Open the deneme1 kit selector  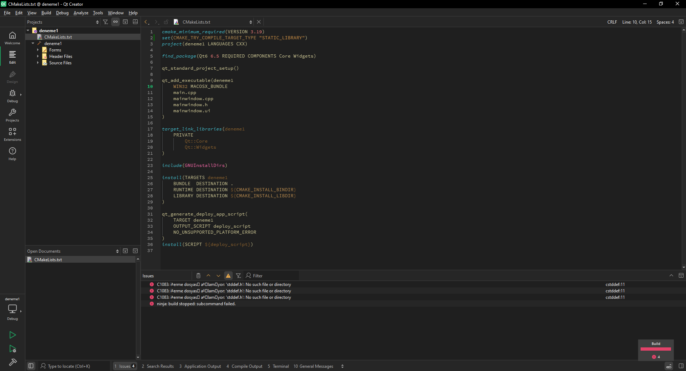click(x=13, y=308)
